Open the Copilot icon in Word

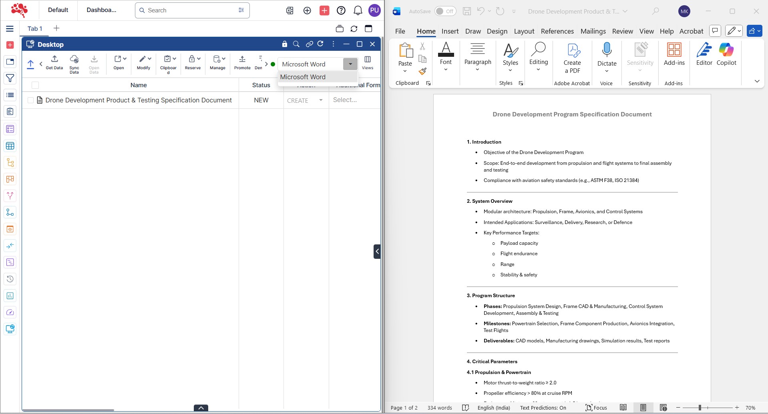coord(726,50)
